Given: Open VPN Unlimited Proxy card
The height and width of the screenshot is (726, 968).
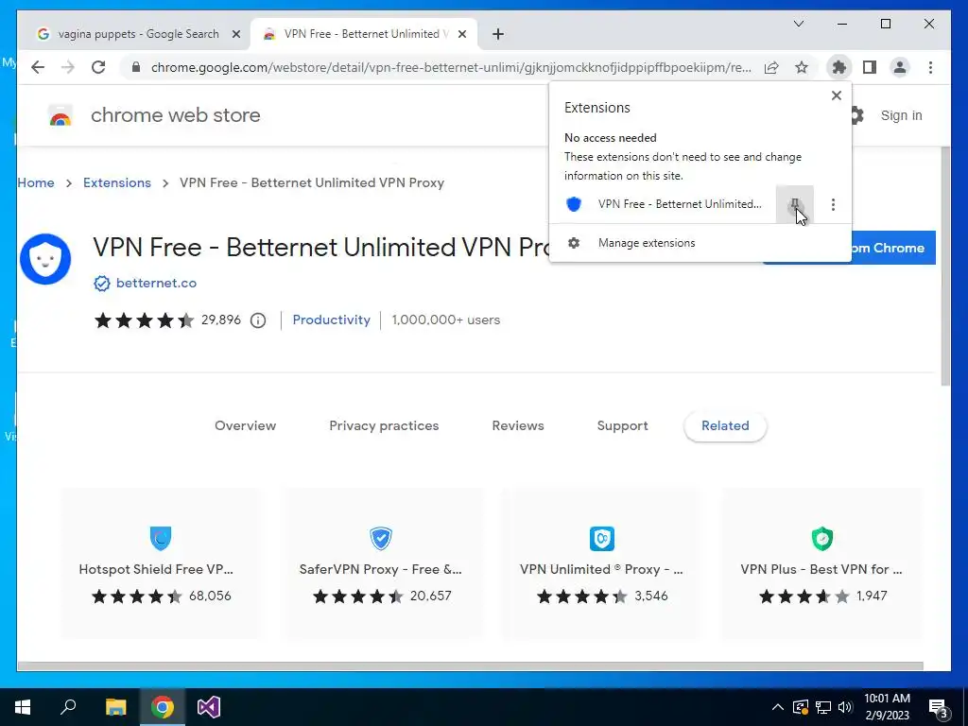Looking at the screenshot, I should (x=602, y=563).
